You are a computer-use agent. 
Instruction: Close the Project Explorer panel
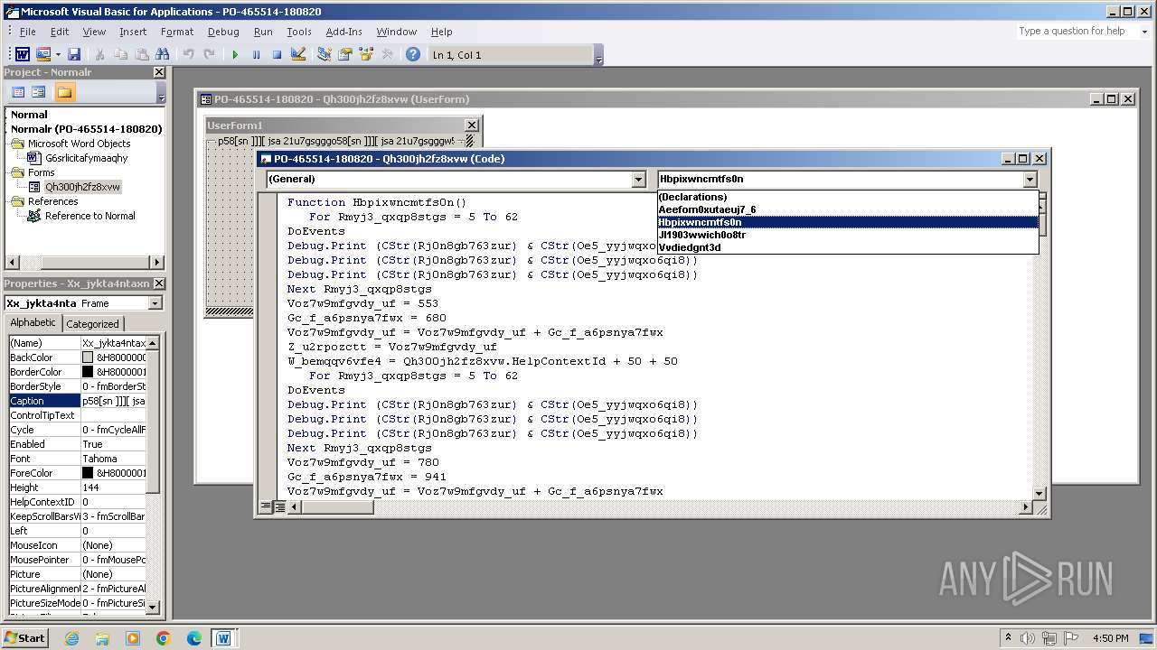pyautogui.click(x=159, y=72)
